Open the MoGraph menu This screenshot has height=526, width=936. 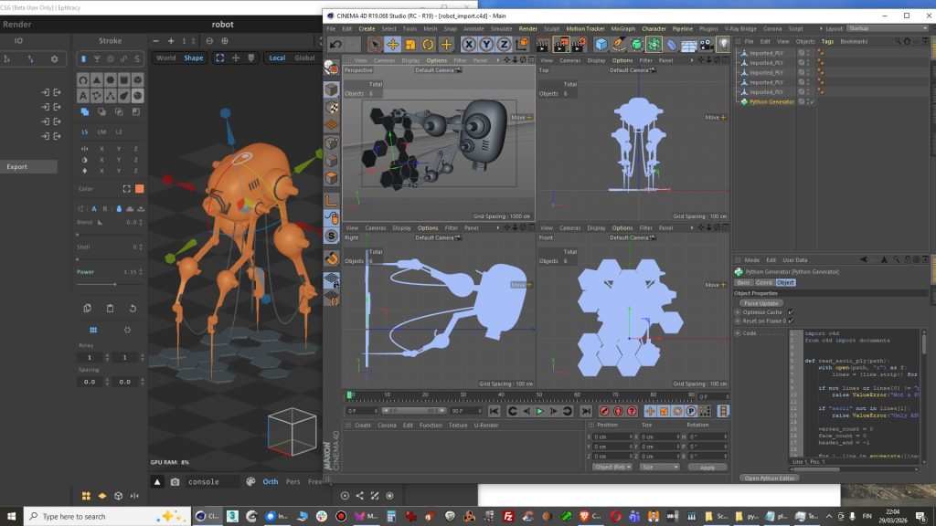[623, 28]
